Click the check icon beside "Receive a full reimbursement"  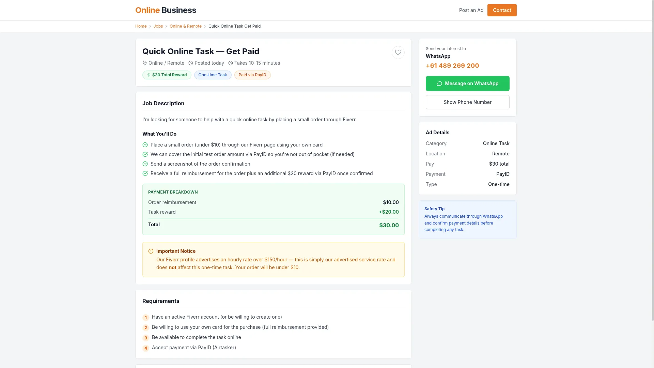tap(145, 173)
